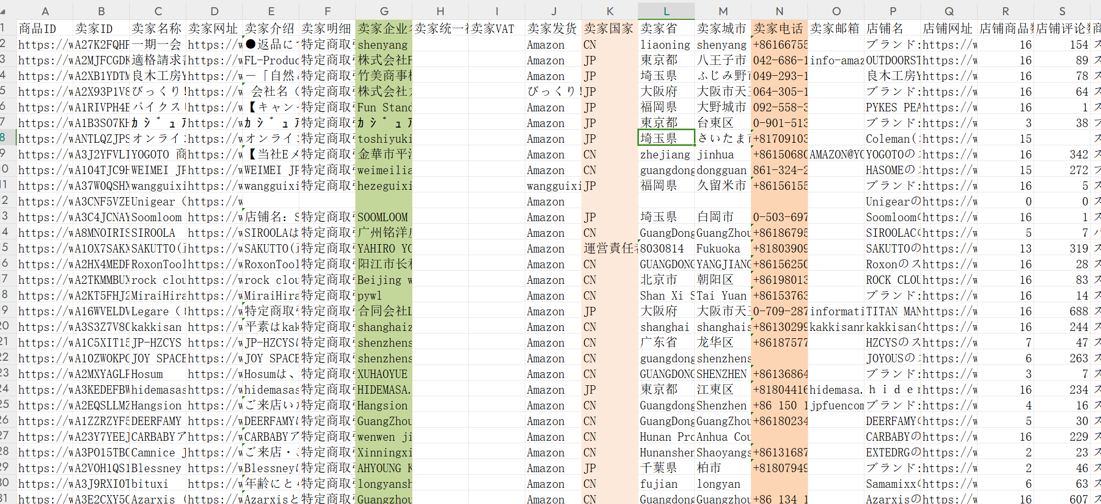This screenshot has height=504, width=1101.
Task: Select column S header
Action: pyautogui.click(x=1062, y=11)
